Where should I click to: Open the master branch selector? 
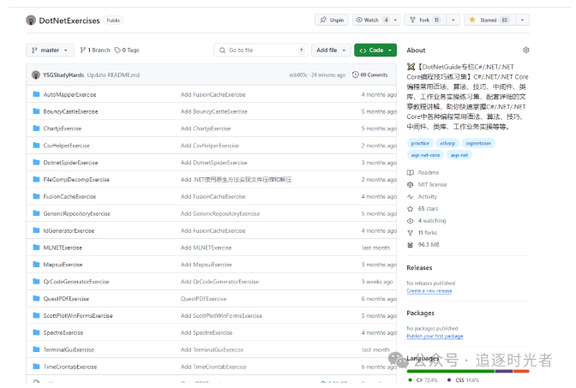(x=50, y=50)
